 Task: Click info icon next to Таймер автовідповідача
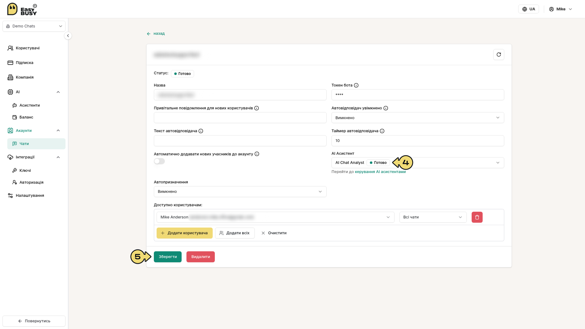tap(382, 131)
